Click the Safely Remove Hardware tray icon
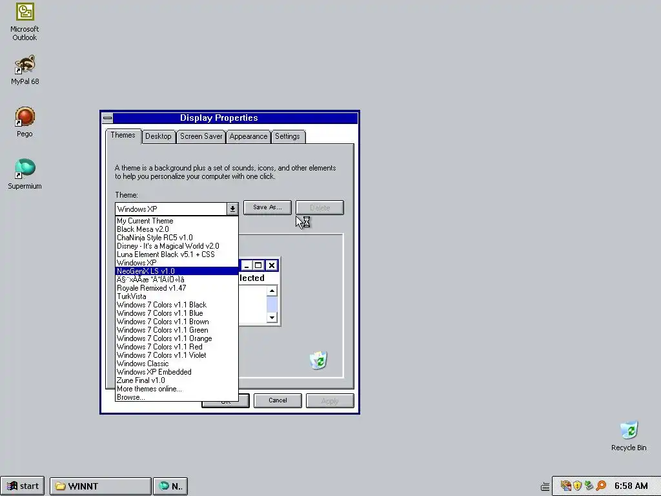This screenshot has width=661, height=496. pyautogui.click(x=589, y=486)
